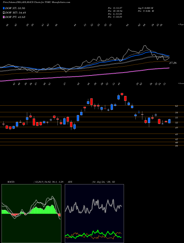The width and height of the screenshot is (184, 243).
Task: Click the 58 price level label
Action: (176, 113)
